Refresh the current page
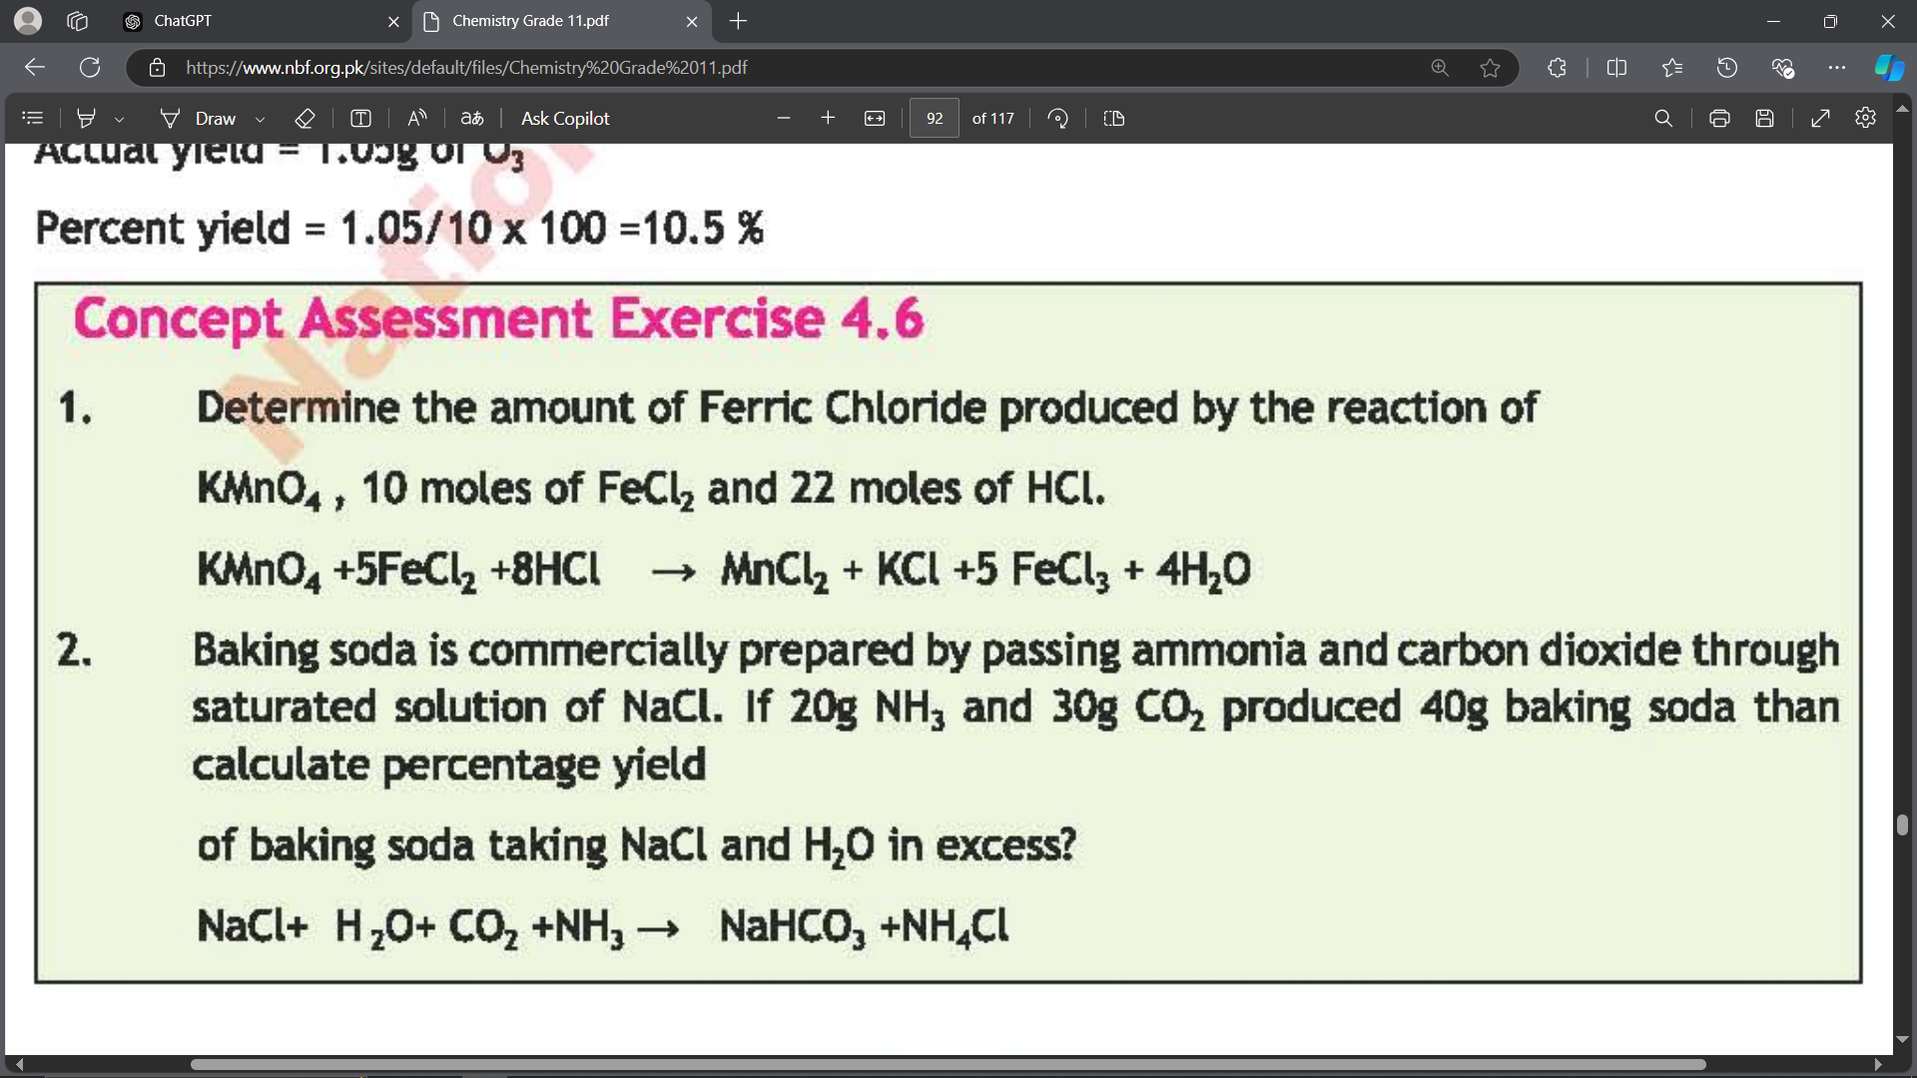This screenshot has height=1078, width=1917. coord(90,67)
